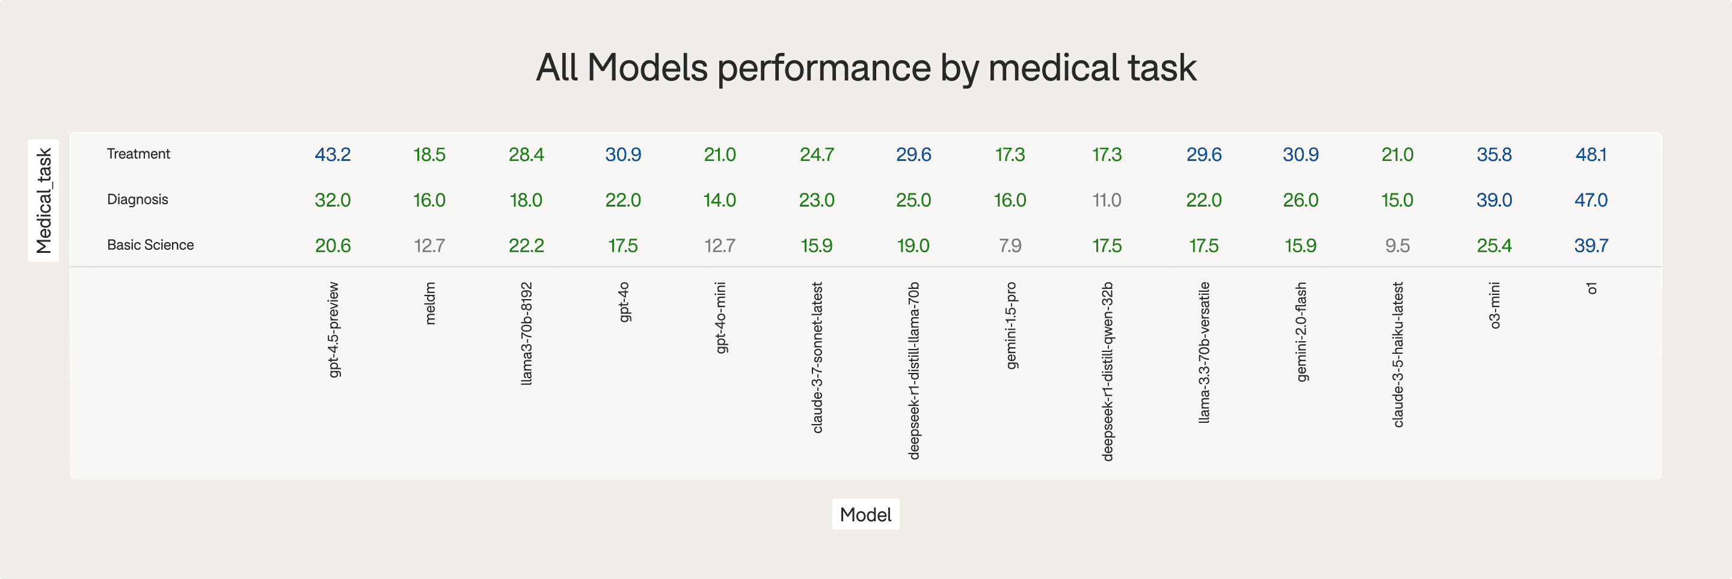Click the 39.0 Diagnosis score for o3-mini
Screen dimensions: 1732x579
point(1494,200)
